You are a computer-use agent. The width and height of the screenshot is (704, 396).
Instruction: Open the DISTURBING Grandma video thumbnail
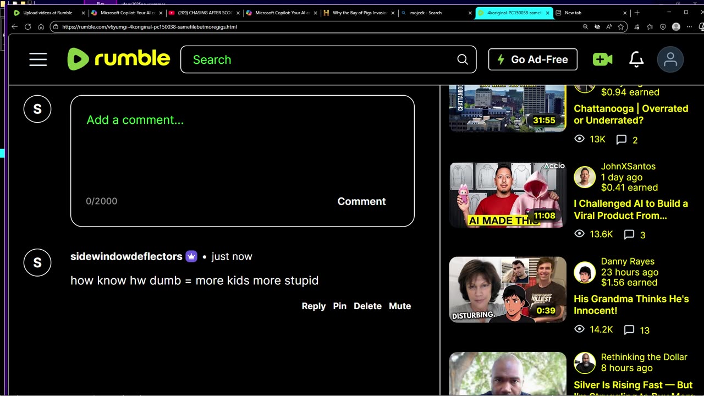[508, 290]
